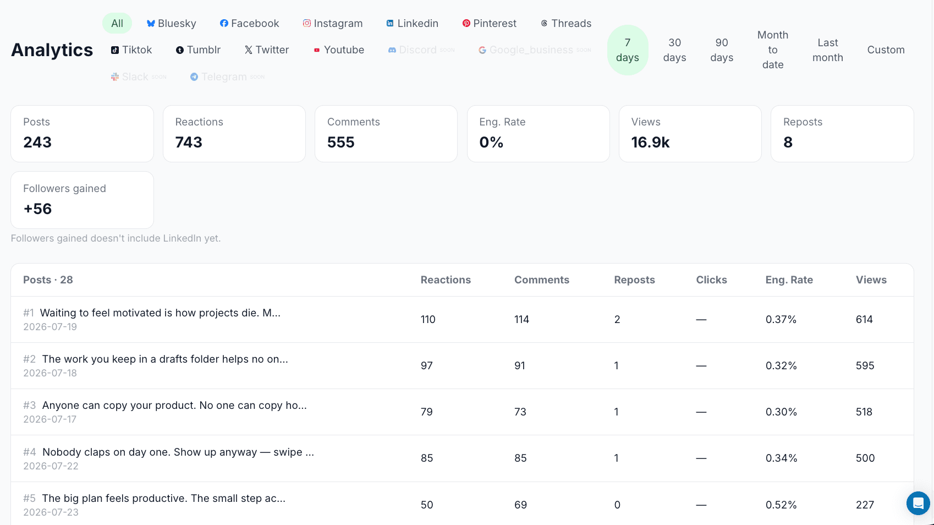Click the Slack logo icon

click(115, 77)
